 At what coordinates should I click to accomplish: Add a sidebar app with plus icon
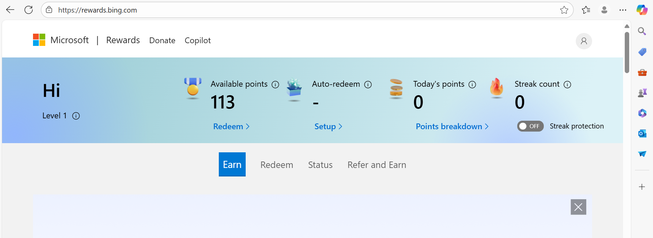coord(642,187)
